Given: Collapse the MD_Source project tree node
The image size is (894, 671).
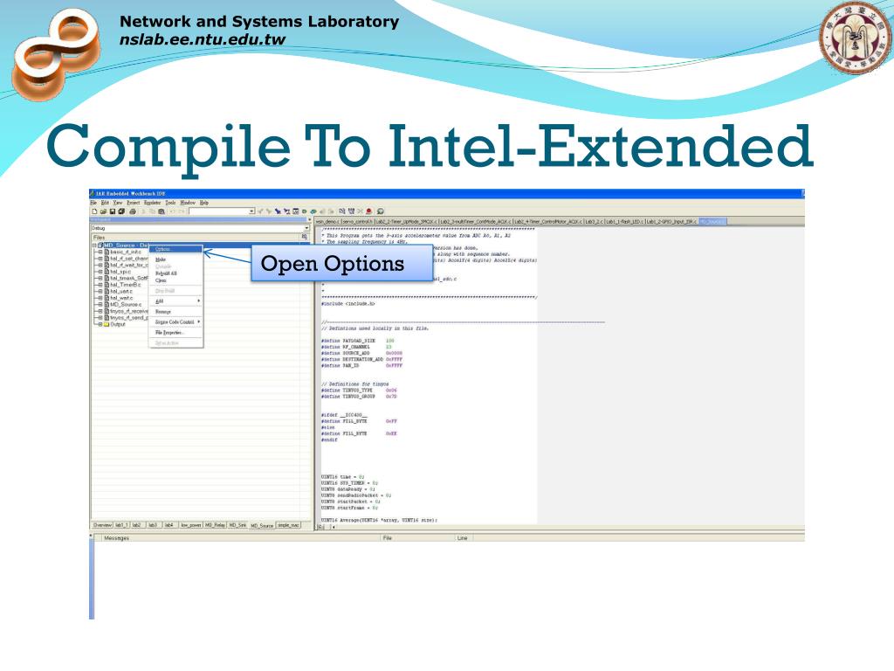Looking at the screenshot, I should coord(94,246).
